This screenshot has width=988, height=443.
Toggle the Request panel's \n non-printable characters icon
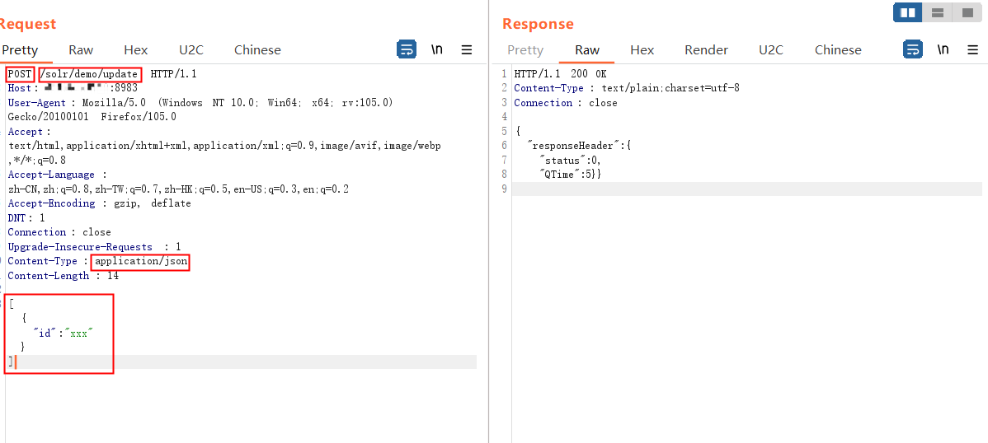pos(437,49)
